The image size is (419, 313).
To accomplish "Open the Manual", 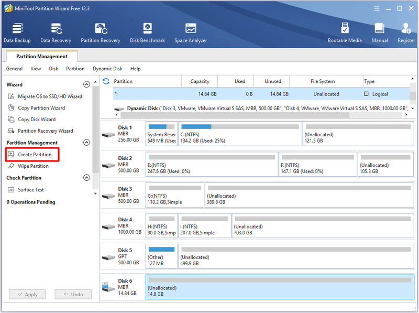I will click(379, 33).
